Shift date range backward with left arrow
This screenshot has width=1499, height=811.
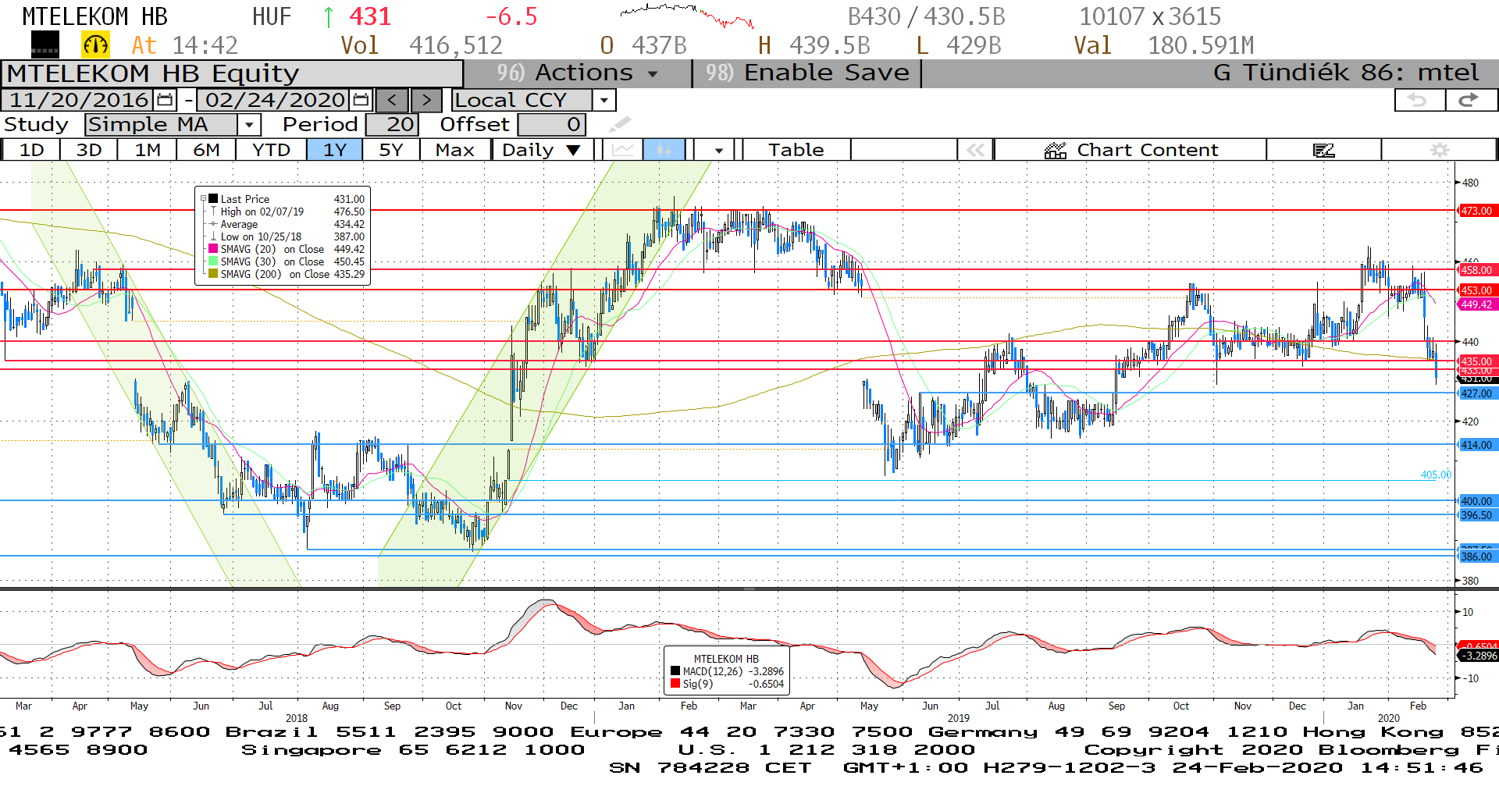[x=392, y=100]
